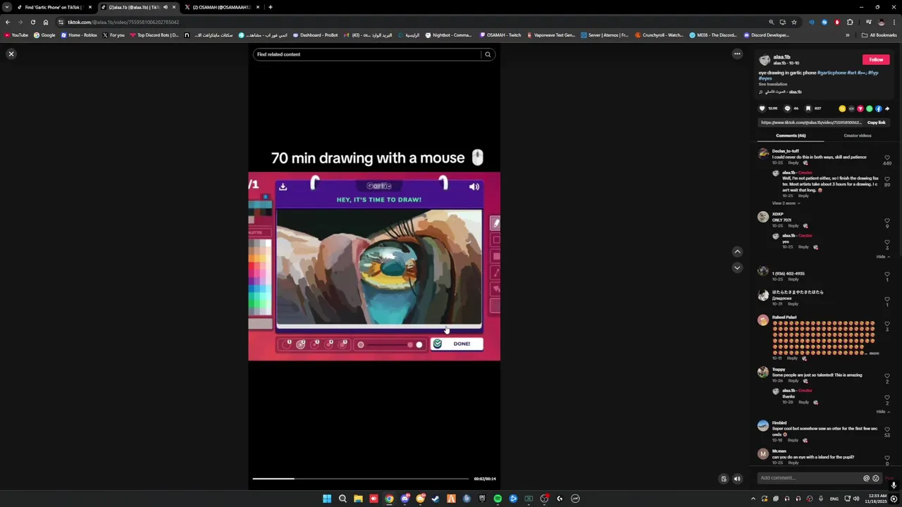
Task: Select the Comments (46) tab
Action: 791,135
